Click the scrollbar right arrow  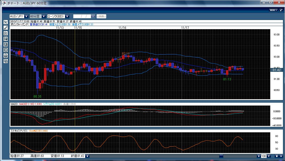coord(259,156)
